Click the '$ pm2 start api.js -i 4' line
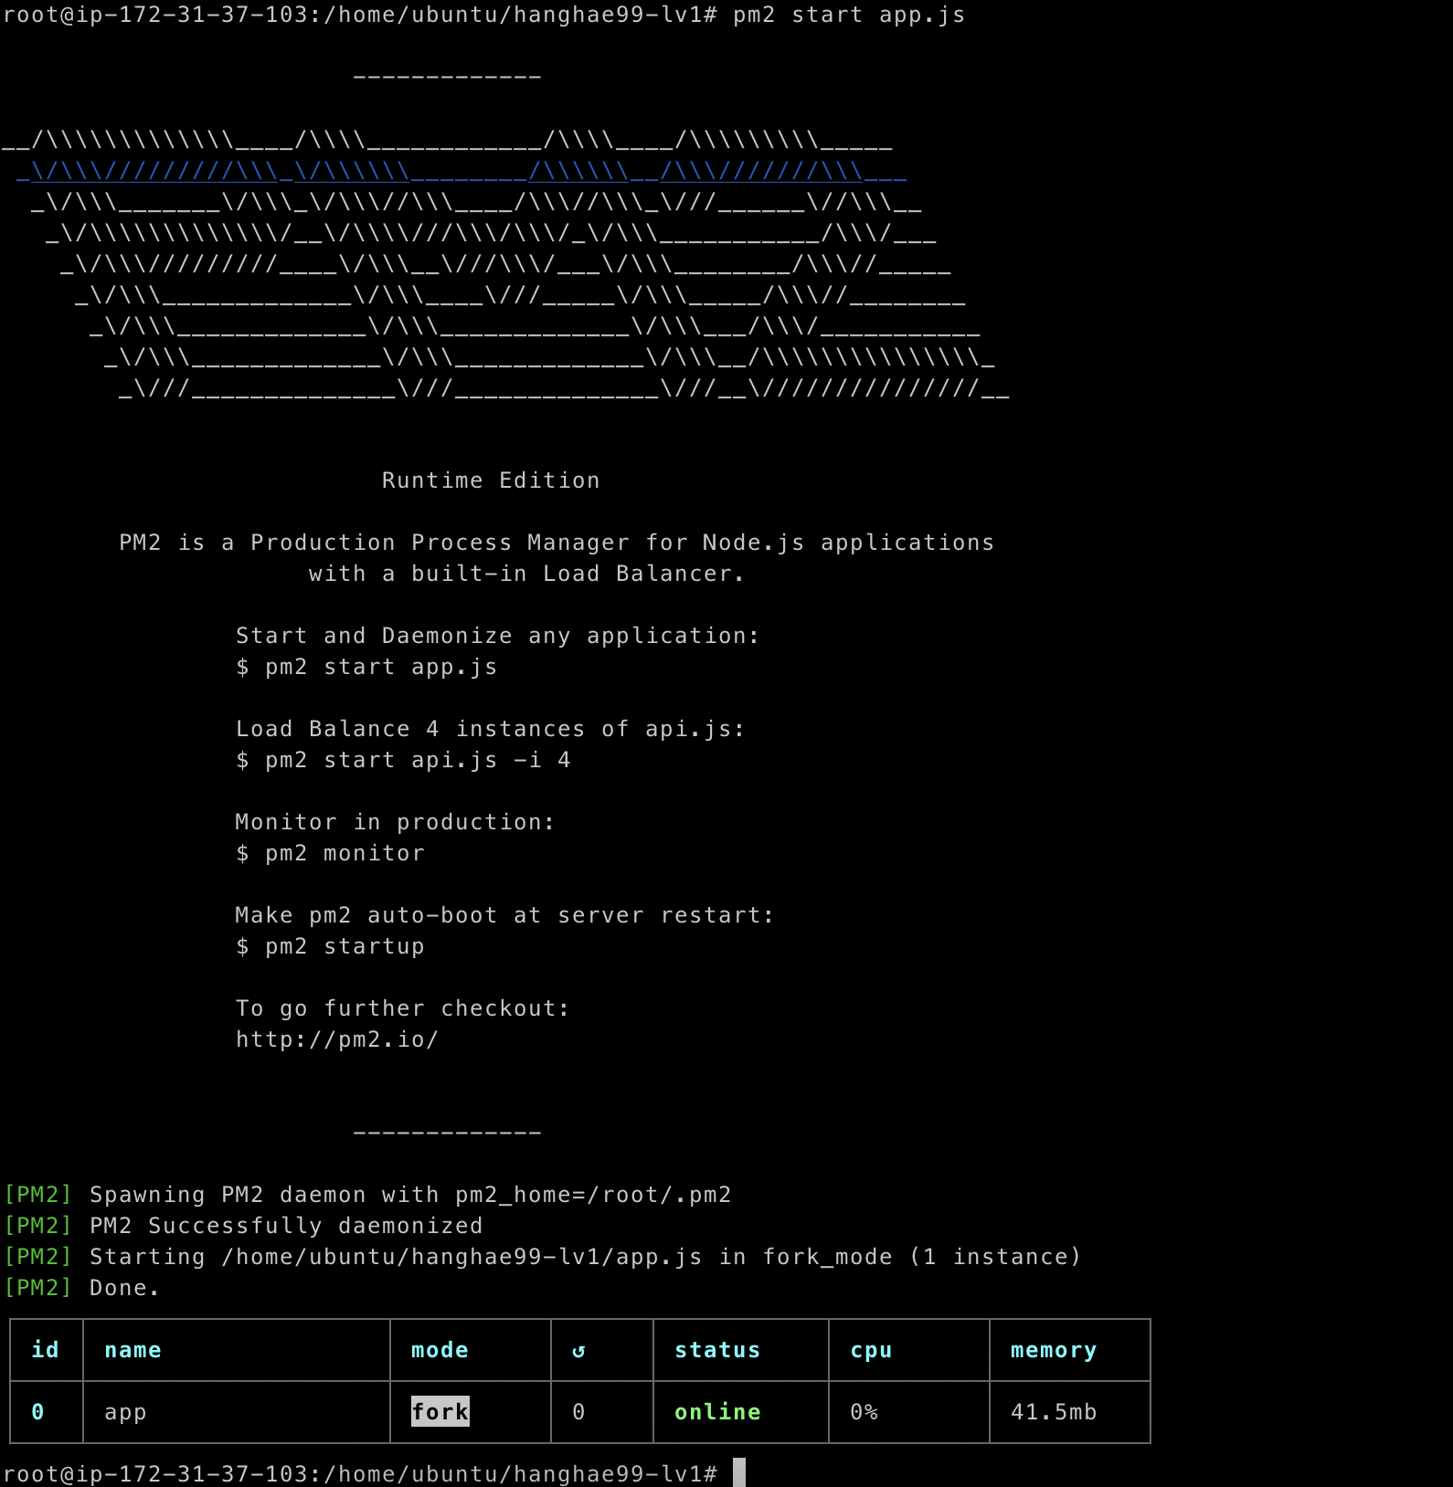 click(x=403, y=760)
